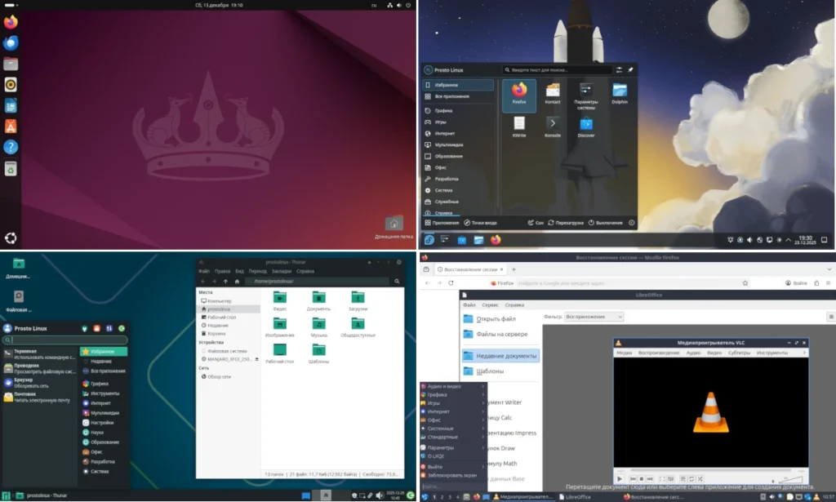Screen dimensions: 836x502
Task: Open Параметры системы in KDE launcher
Action: (x=586, y=96)
